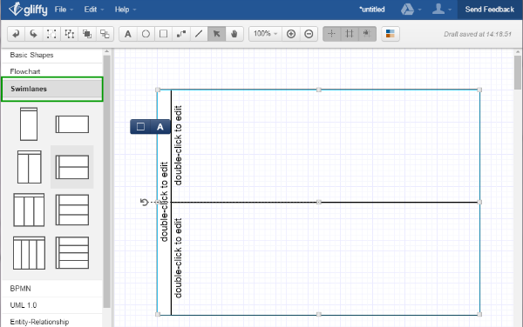Expand the Basic Shapes library
This screenshot has width=523, height=327.
(52, 55)
